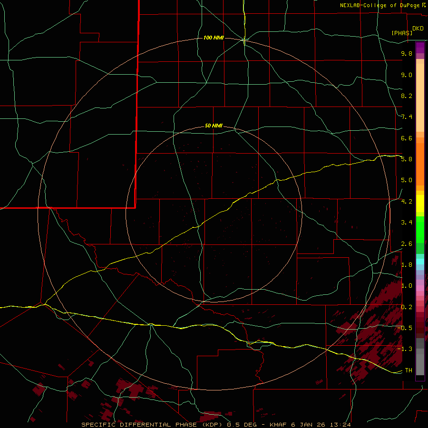The image size is (428, 428).
Task: Click the 4.2 value on the color scale
Action: 407,202
